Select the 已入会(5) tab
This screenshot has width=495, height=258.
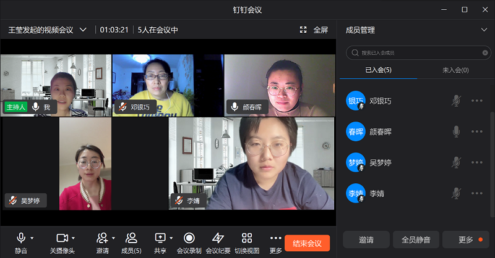pos(378,70)
